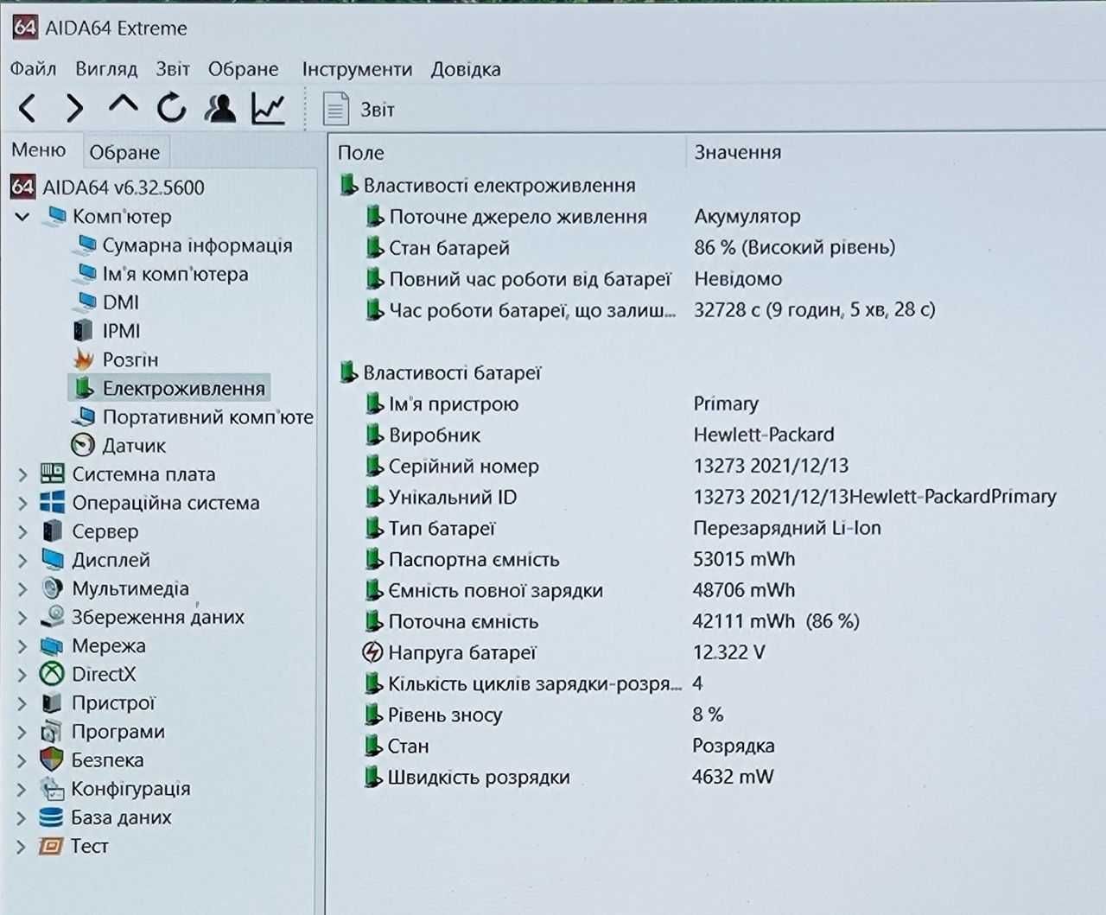The height and width of the screenshot is (915, 1106).
Task: Expand the Дисплей node
Action: point(22,560)
